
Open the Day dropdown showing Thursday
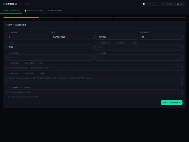[x=117, y=37]
